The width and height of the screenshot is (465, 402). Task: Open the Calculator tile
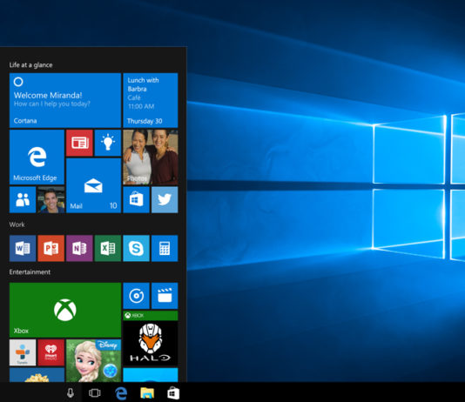tap(165, 248)
